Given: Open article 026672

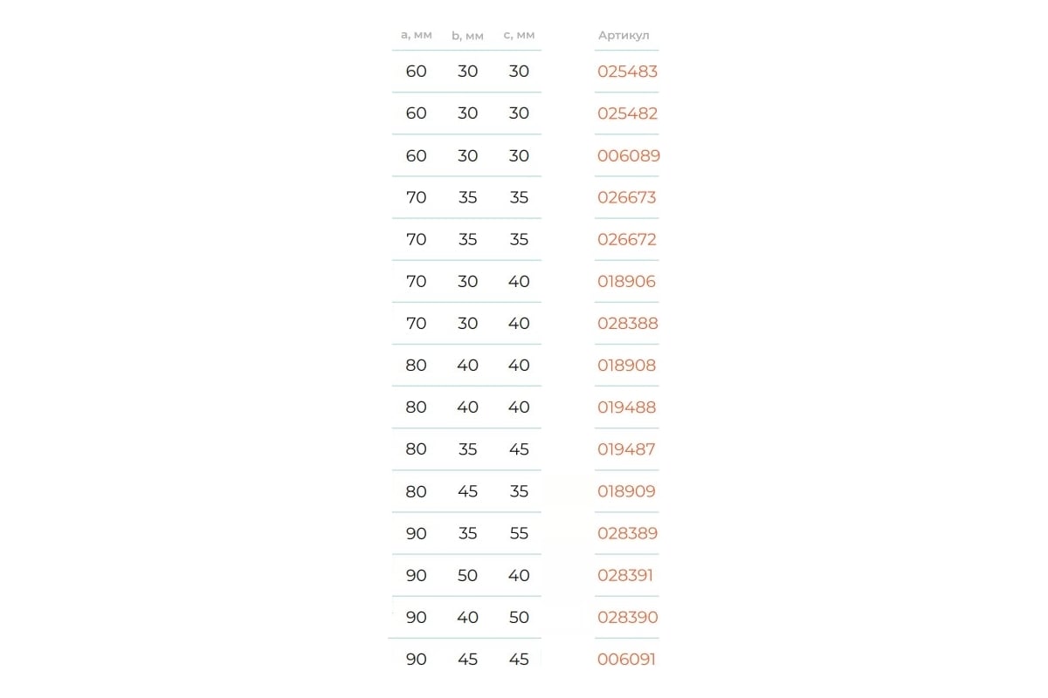Looking at the screenshot, I should click(626, 240).
